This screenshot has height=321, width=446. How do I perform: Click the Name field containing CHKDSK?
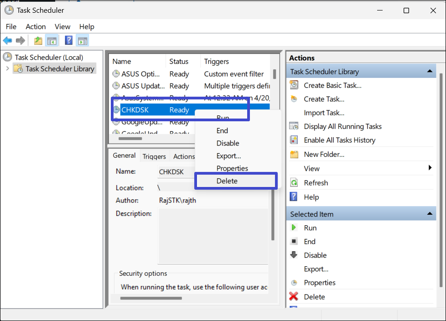[175, 172]
